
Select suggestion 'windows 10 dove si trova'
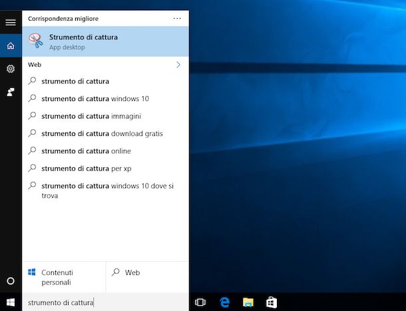(x=106, y=190)
